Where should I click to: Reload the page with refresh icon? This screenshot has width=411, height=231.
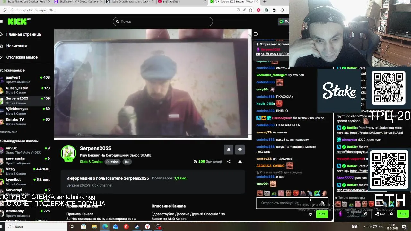click(4, 10)
